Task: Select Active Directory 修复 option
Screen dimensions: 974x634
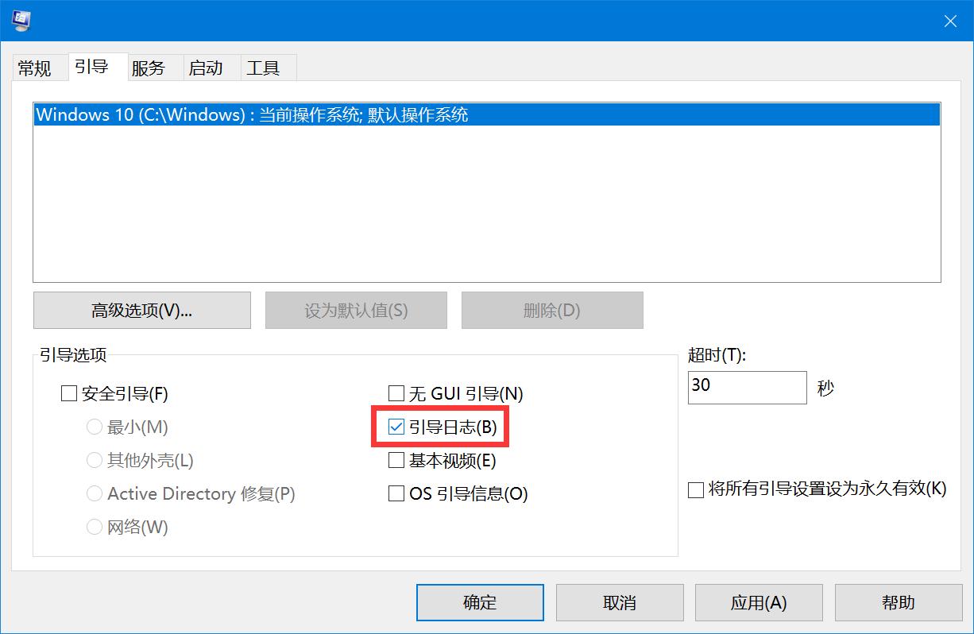Action: pos(94,493)
